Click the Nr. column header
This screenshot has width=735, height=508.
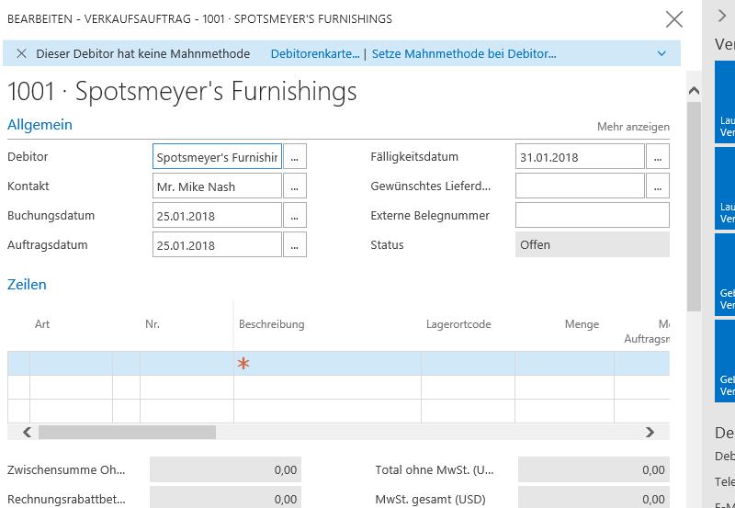click(x=153, y=324)
